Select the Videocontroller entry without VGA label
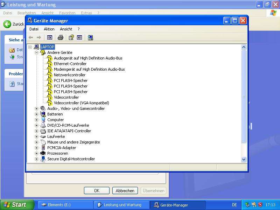Screen dimensions: 280x210 coord(66,97)
